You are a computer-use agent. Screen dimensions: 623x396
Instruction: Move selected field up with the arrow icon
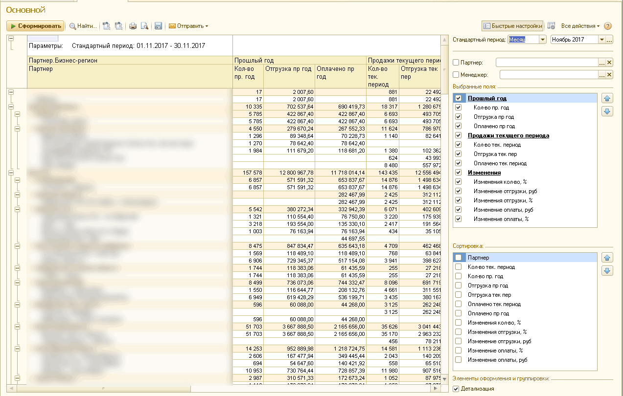pos(607,99)
